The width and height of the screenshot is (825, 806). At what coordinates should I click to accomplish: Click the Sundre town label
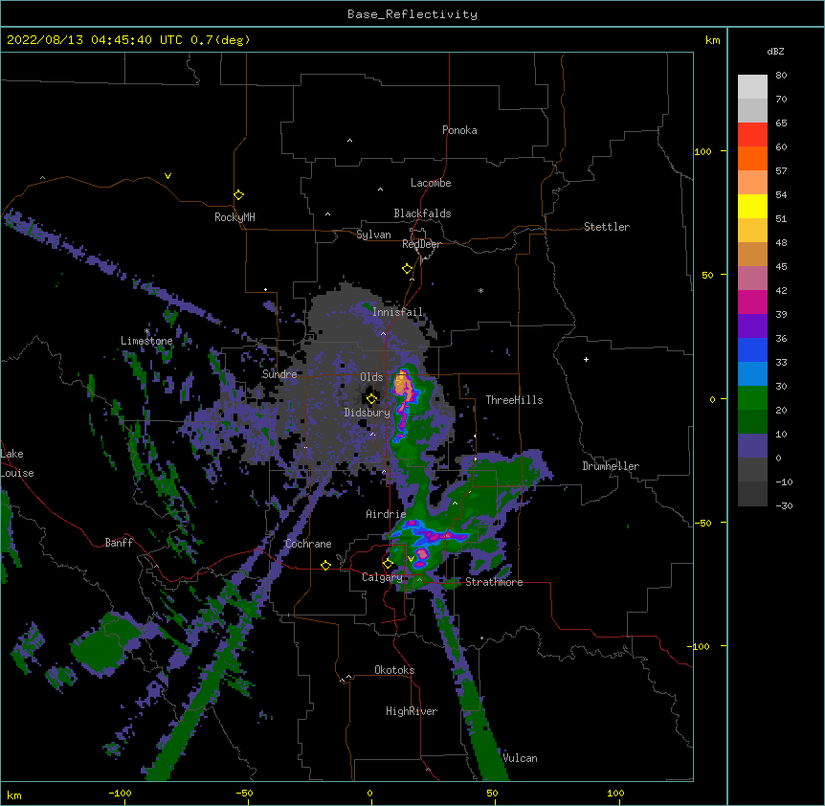click(x=279, y=374)
